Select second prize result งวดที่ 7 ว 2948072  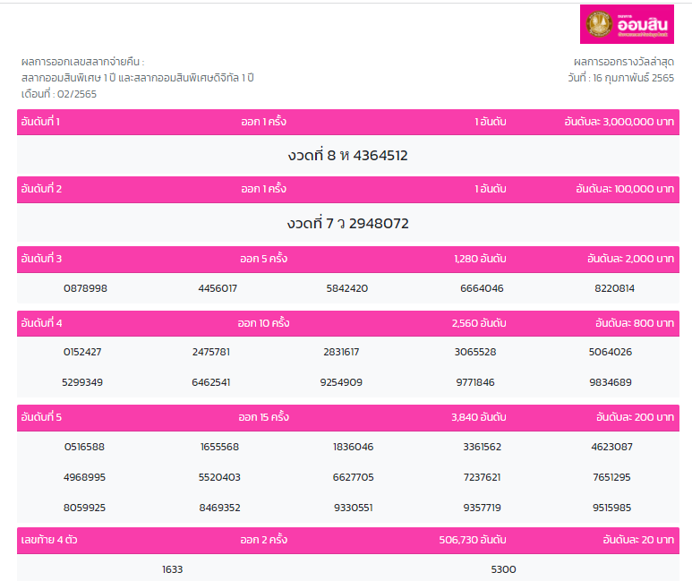(x=347, y=223)
